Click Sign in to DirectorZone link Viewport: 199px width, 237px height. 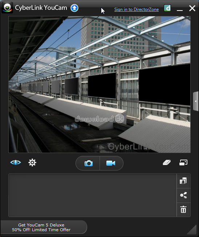(137, 9)
